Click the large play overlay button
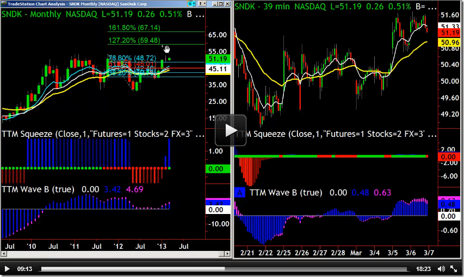The height and width of the screenshot is (277, 464). click(231, 130)
